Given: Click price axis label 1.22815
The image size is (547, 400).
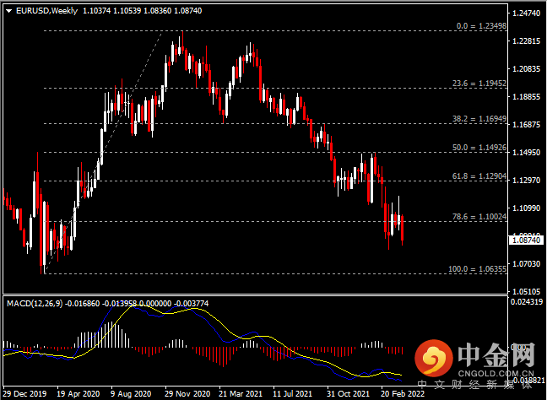Looking at the screenshot, I should pyautogui.click(x=526, y=41).
